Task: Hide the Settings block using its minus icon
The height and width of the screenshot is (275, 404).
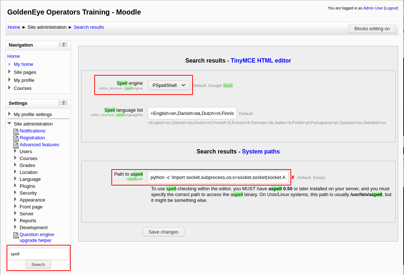Action: (x=61, y=103)
